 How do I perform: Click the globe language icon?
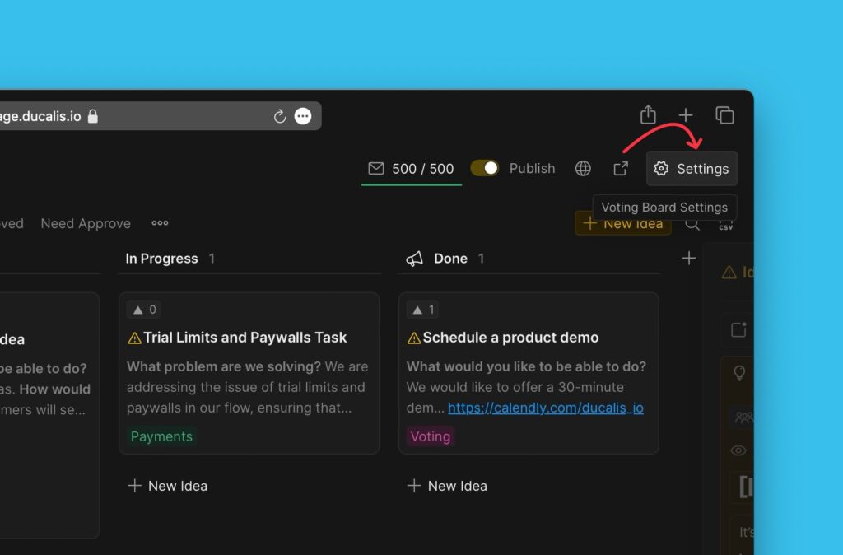tap(583, 169)
